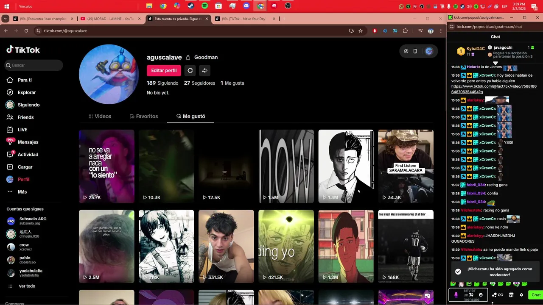This screenshot has height=305, width=543.
Task: Open the 27 Seguidores list
Action: pyautogui.click(x=199, y=83)
